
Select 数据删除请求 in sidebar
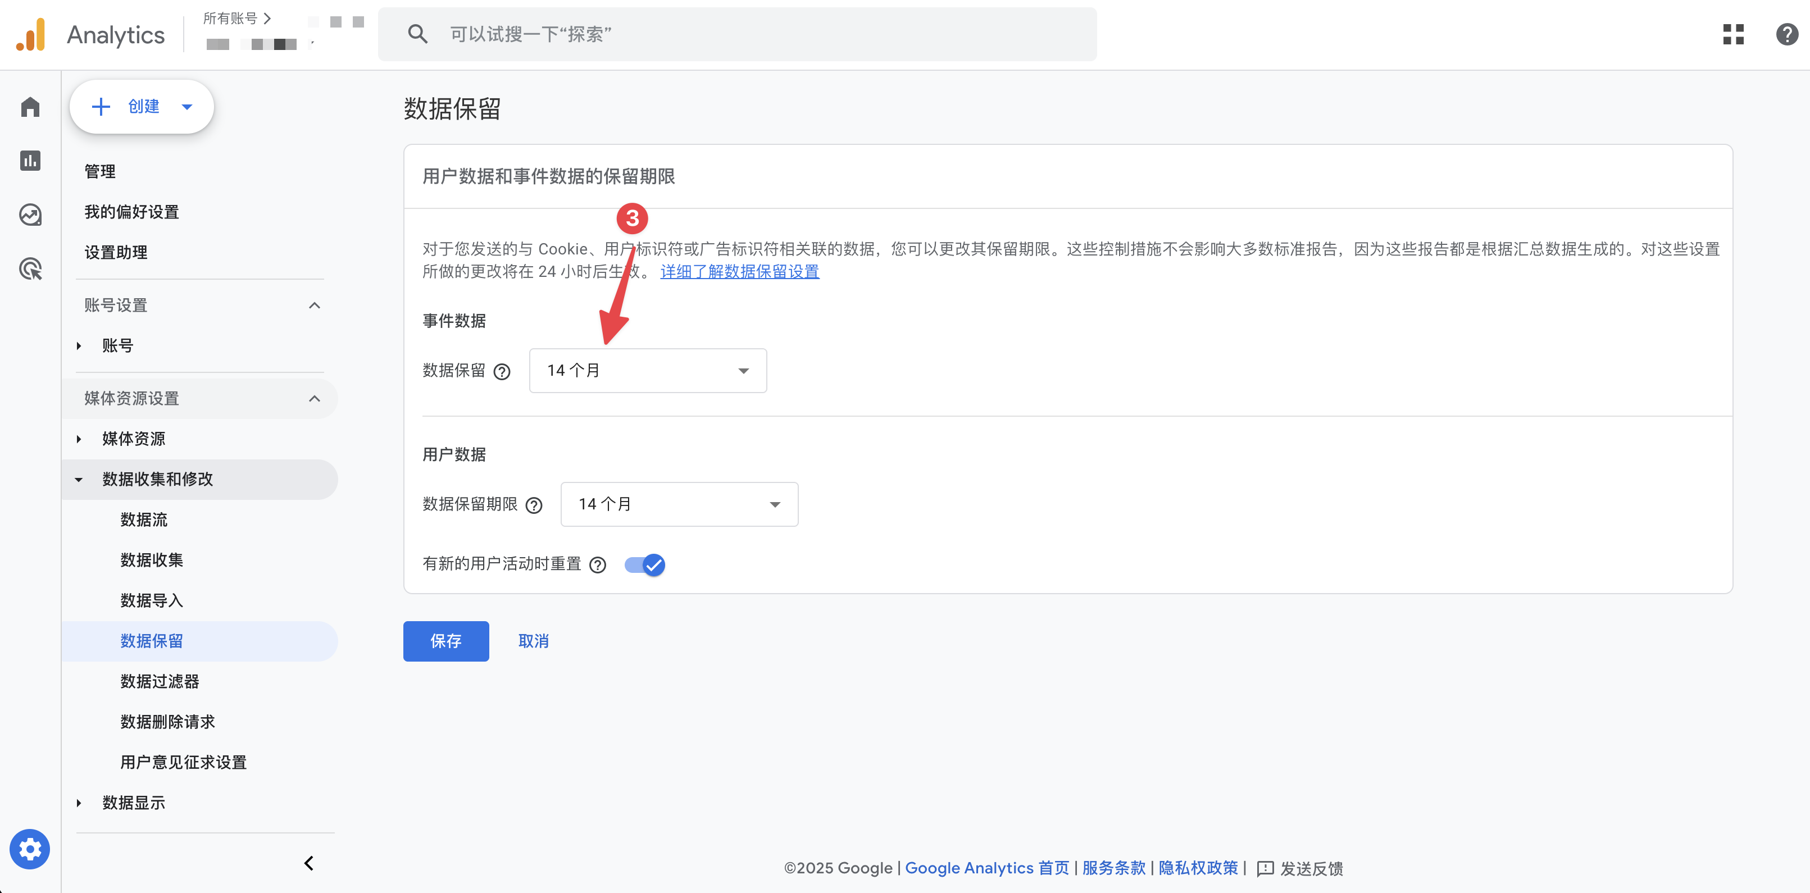(x=168, y=722)
